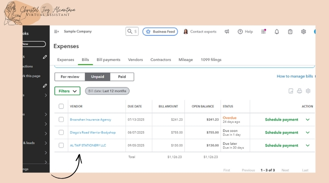Open the notifications bell icon

[277, 32]
